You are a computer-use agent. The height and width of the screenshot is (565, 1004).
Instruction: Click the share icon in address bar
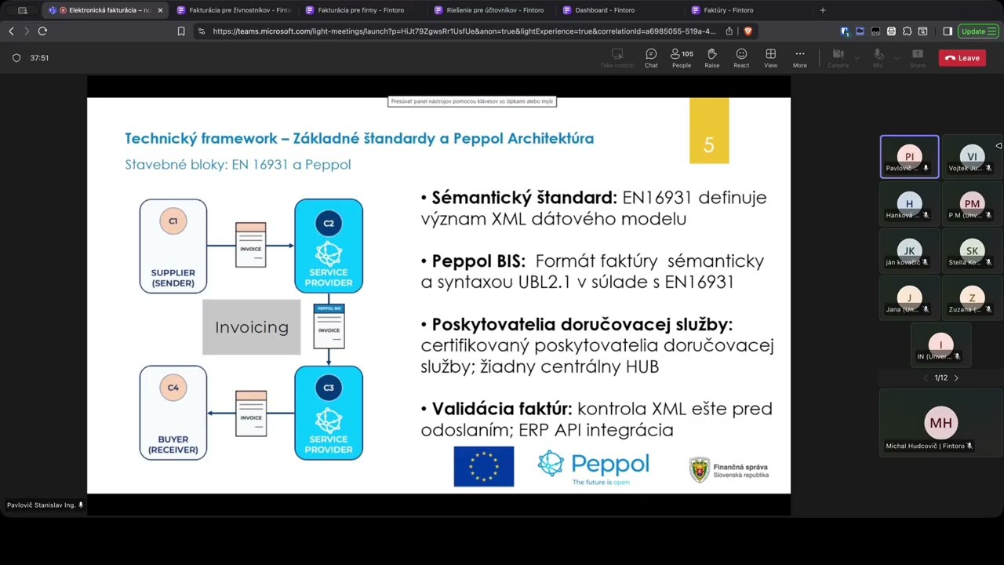(729, 31)
